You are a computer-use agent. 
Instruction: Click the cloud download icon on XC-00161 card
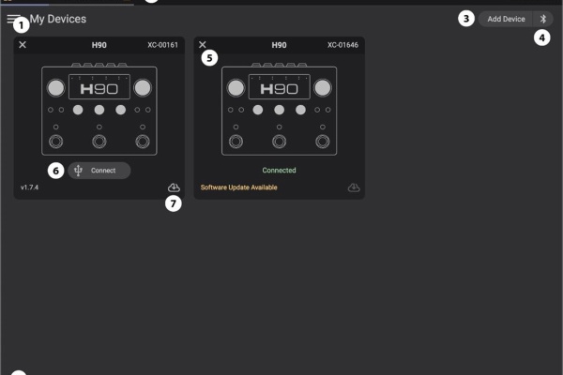[x=174, y=187]
